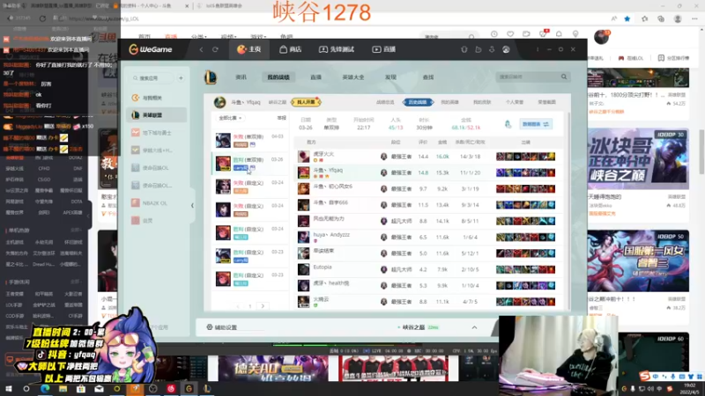Click the player name 虎牙火火
Image resolution: width=705 pixels, height=396 pixels.
click(x=323, y=154)
